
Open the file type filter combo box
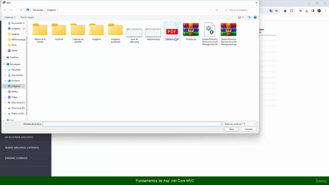click(x=240, y=124)
